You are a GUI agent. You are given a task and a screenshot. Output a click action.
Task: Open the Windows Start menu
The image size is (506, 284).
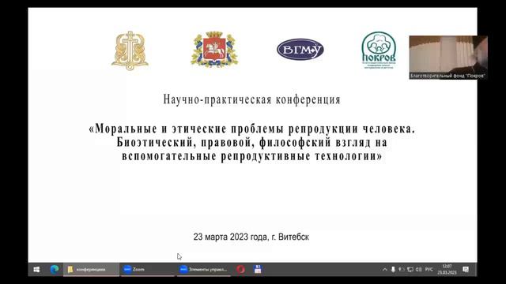click(36, 269)
